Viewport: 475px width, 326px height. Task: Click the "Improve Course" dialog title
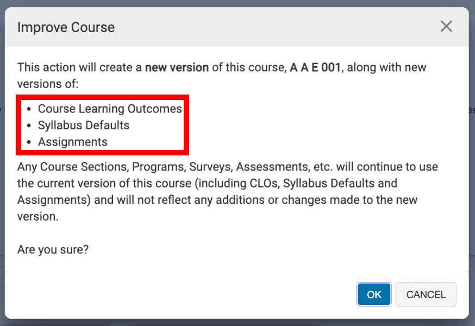[x=66, y=27]
